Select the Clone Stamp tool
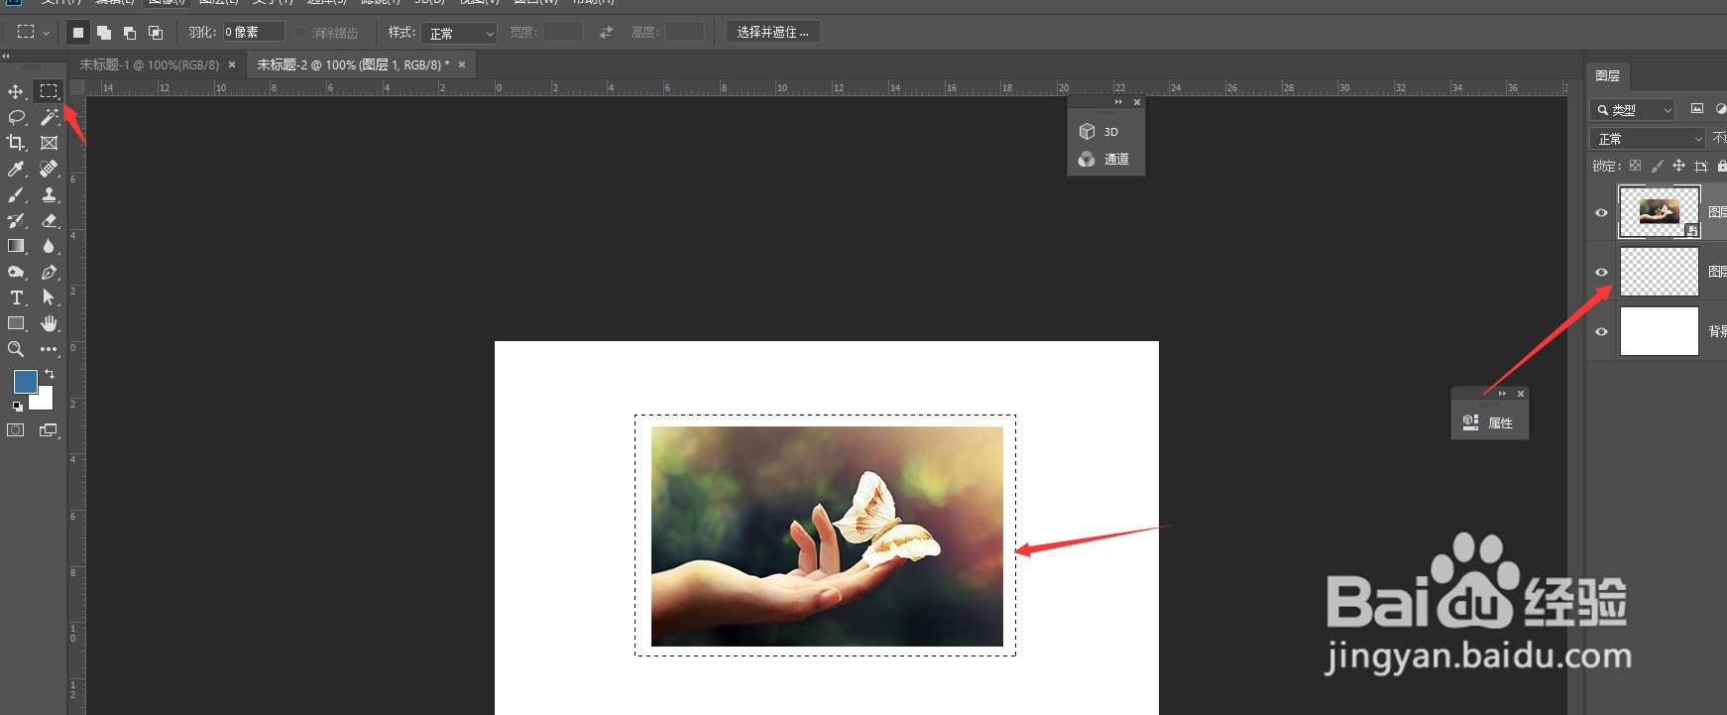1727x715 pixels. [49, 194]
